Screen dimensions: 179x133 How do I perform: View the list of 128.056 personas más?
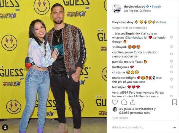(134, 113)
